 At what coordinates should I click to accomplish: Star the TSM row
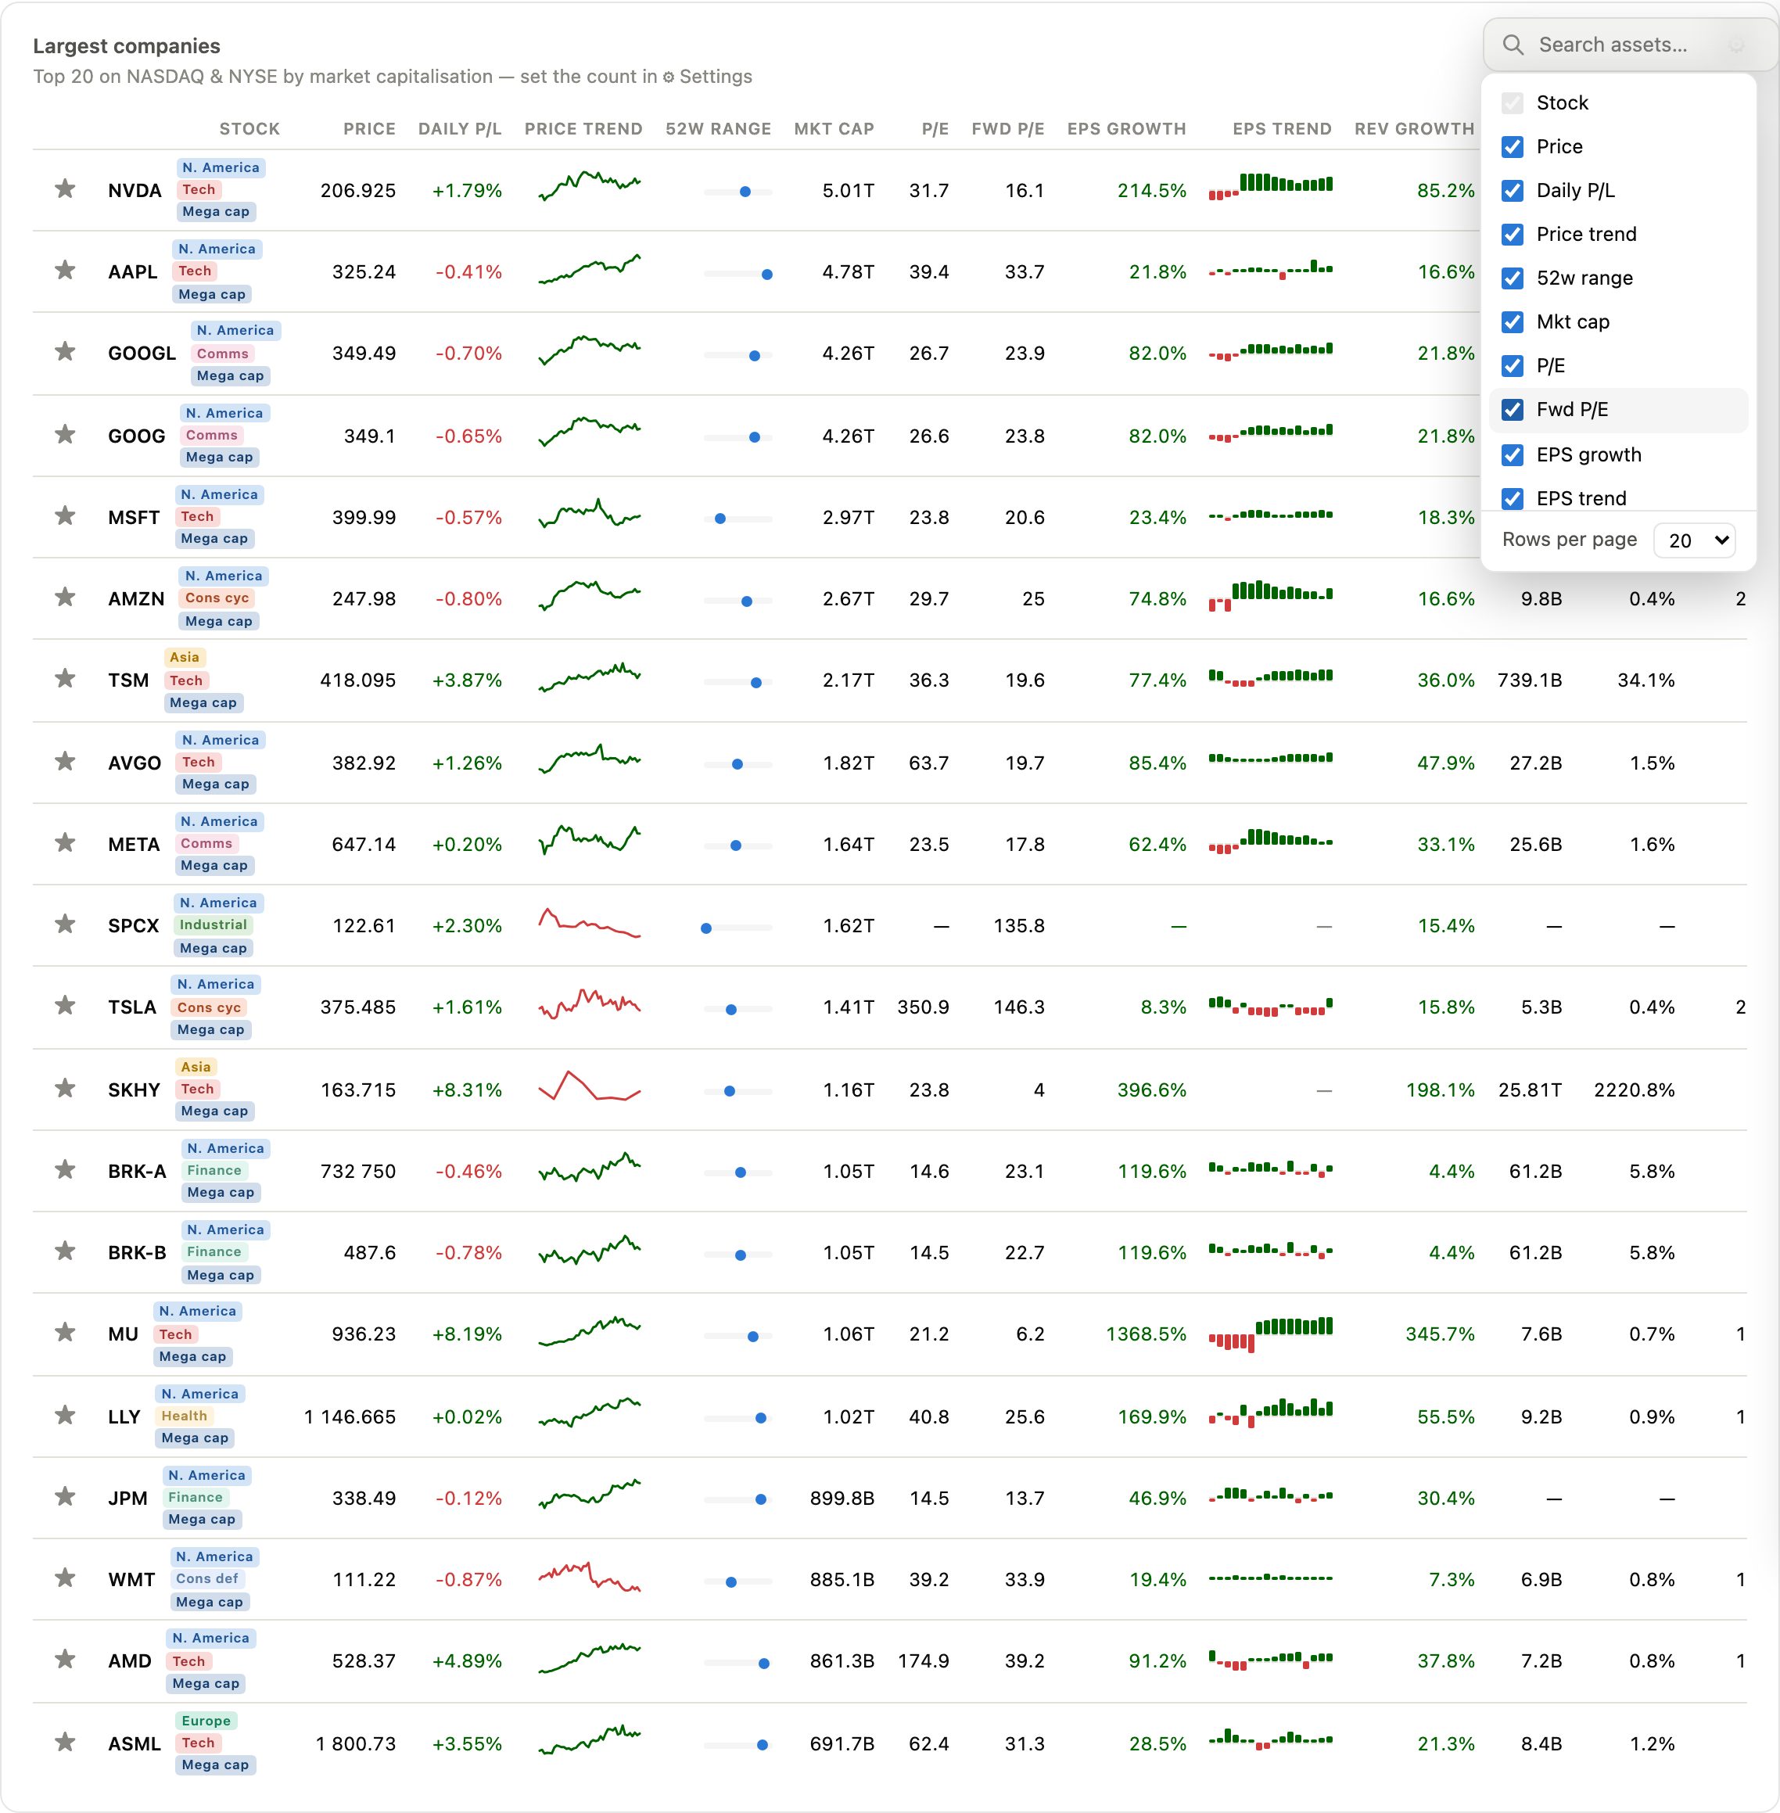tap(64, 679)
